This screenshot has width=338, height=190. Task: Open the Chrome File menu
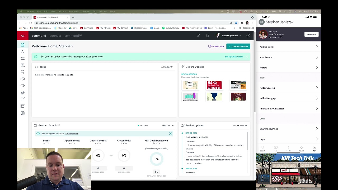click(39, 11)
